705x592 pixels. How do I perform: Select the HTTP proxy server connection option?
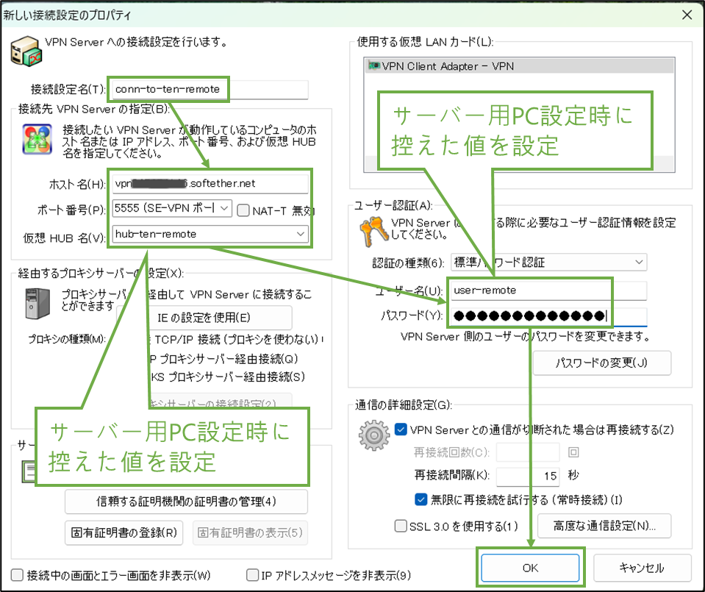coord(223,359)
